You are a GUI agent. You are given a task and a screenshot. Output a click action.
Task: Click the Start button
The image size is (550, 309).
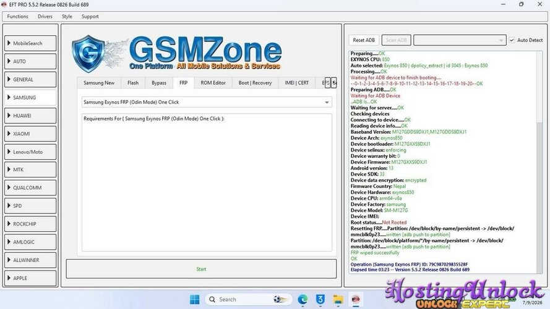pos(201,269)
